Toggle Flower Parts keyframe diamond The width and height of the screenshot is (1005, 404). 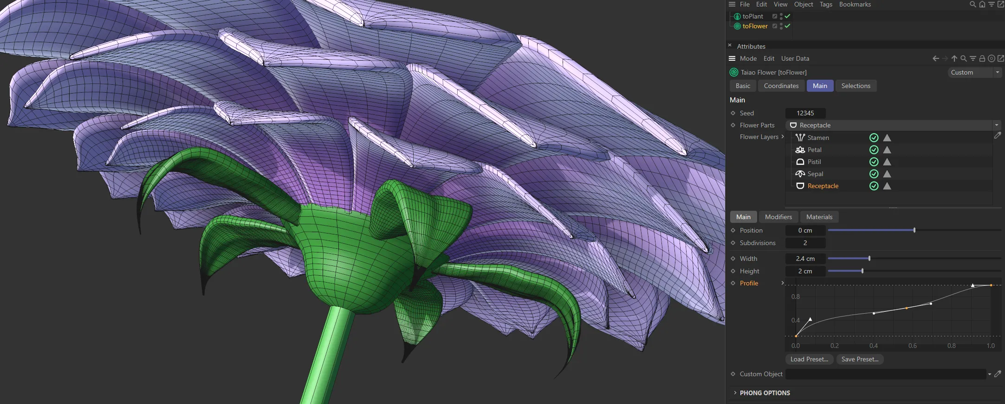coord(733,125)
